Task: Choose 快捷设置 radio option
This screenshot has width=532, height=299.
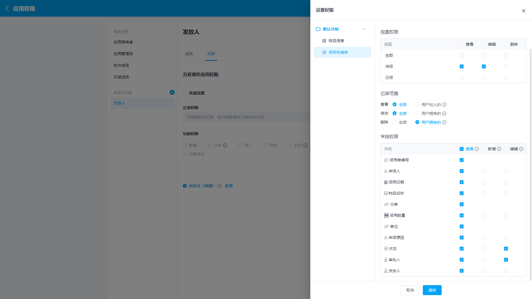Action: point(185,93)
